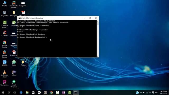169x95 pixels.
Task: Open the action center tray icon
Action: [x=153, y=93]
